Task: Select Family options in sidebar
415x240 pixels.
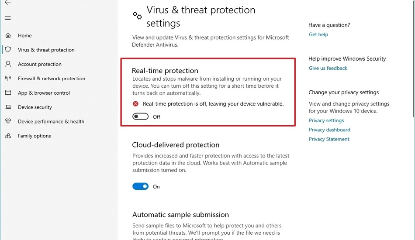Action: tap(35, 136)
